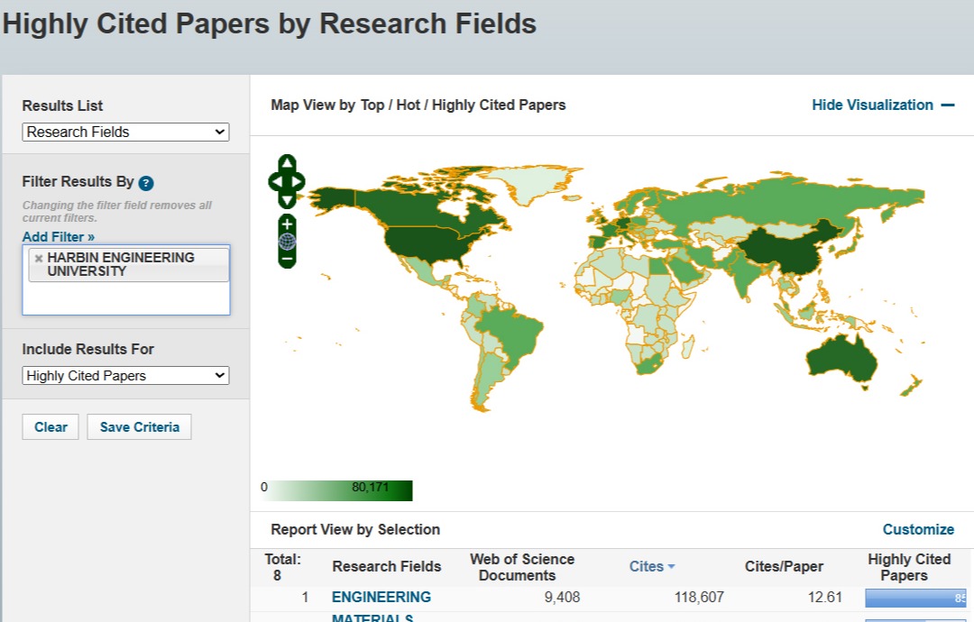This screenshot has height=622, width=974.
Task: Pan the map up with arrow control
Action: tap(287, 164)
